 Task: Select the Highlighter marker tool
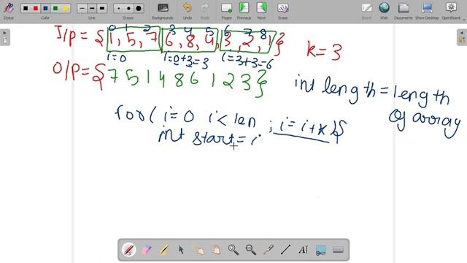pyautogui.click(x=163, y=250)
